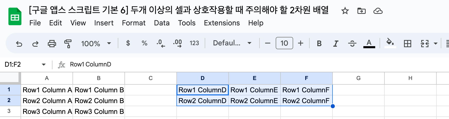Open the Insert menu
Image resolution: width=449 pixels, height=119 pixels.
point(104,23)
